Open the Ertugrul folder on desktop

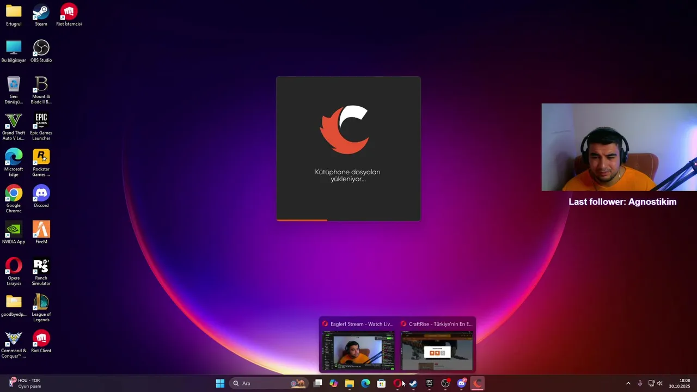click(14, 15)
